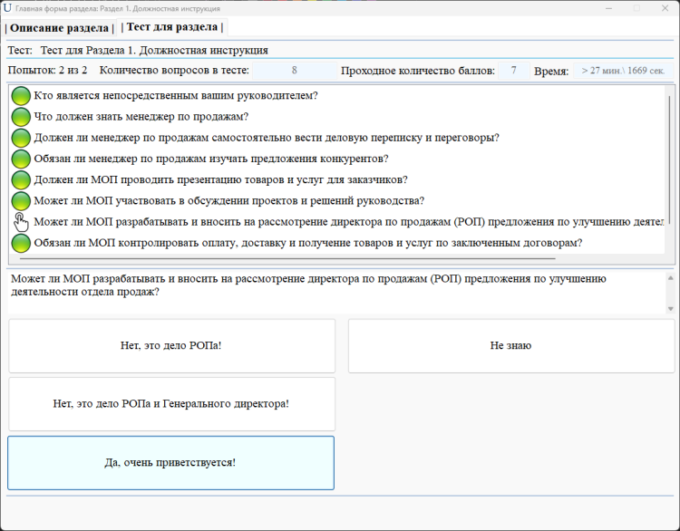
Task: Click green icon for business correspondence question
Action: coord(20,138)
